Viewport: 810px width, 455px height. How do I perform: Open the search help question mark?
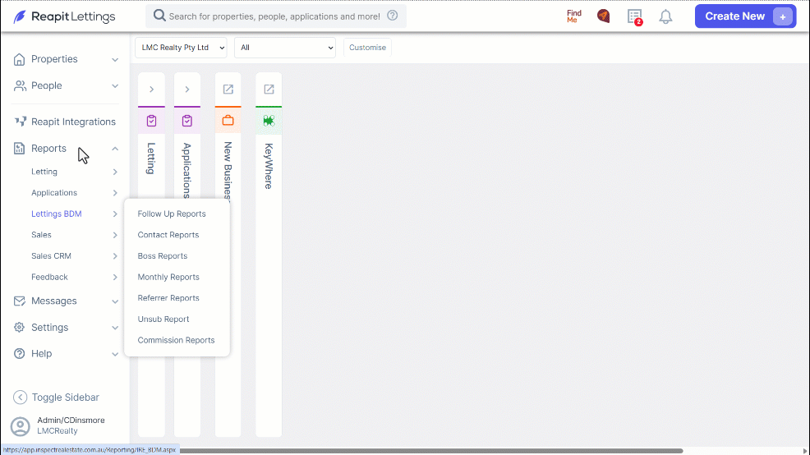point(393,16)
